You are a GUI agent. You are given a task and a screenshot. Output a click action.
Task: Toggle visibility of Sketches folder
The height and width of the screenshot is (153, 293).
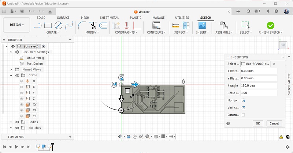17,128
